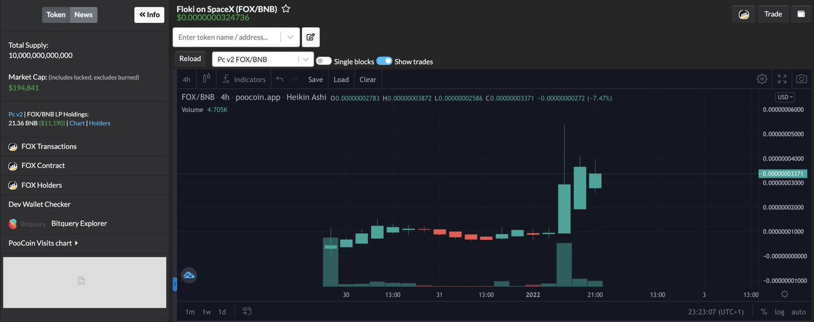The height and width of the screenshot is (322, 814).
Task: Focus the token name / address input
Action: point(228,37)
